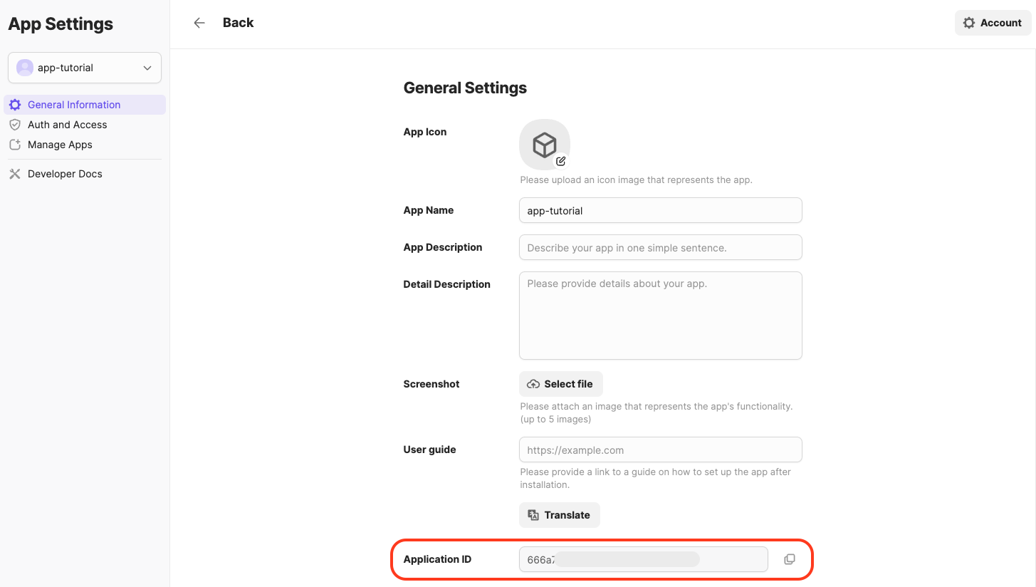Viewport: 1036px width, 587px height.
Task: Click the Auth and Access shield icon
Action: (x=15, y=125)
